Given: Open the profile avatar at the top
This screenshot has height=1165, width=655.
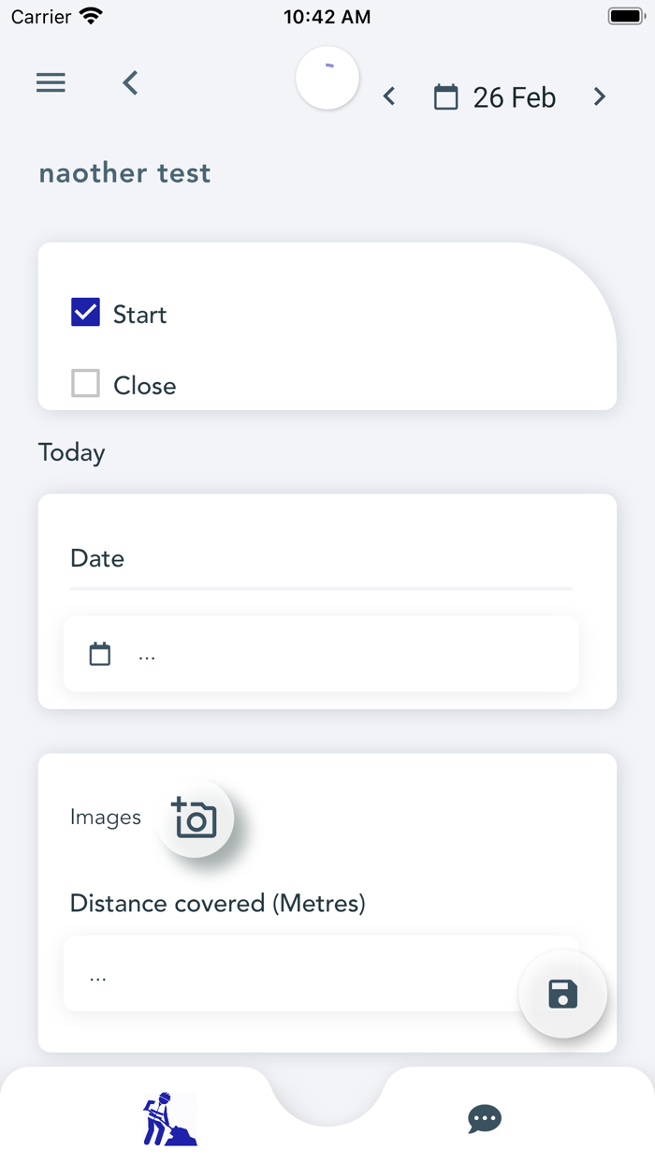Looking at the screenshot, I should pyautogui.click(x=327, y=79).
